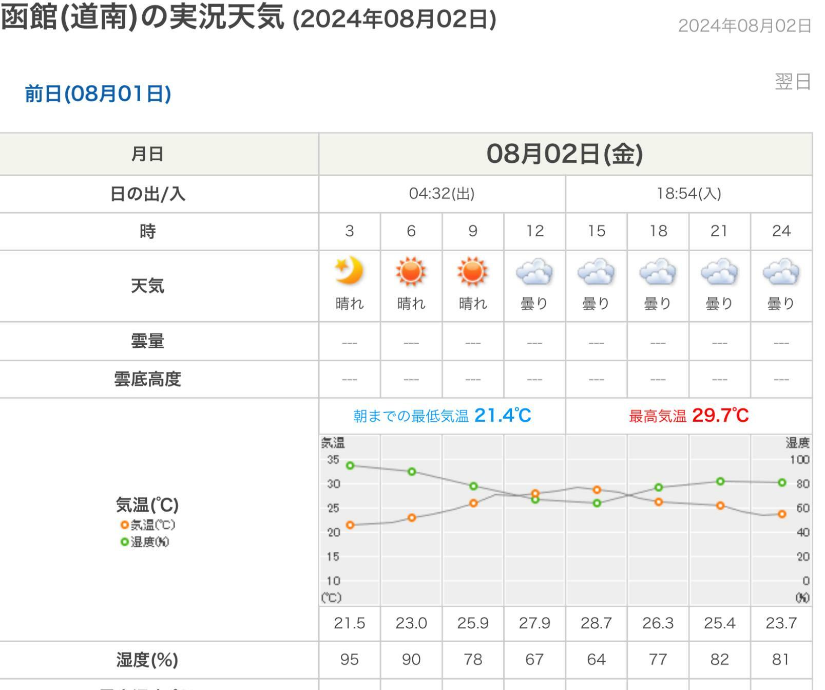Click the cloud icon at hour 12

[x=534, y=272]
